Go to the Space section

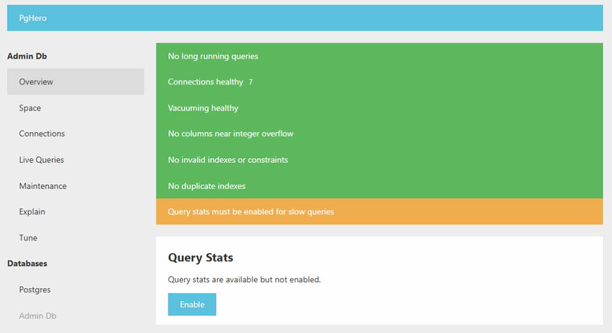point(30,108)
